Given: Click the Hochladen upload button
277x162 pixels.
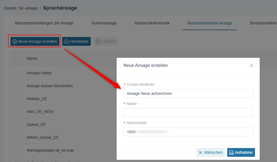Looking at the screenshot, I should coord(76,41).
